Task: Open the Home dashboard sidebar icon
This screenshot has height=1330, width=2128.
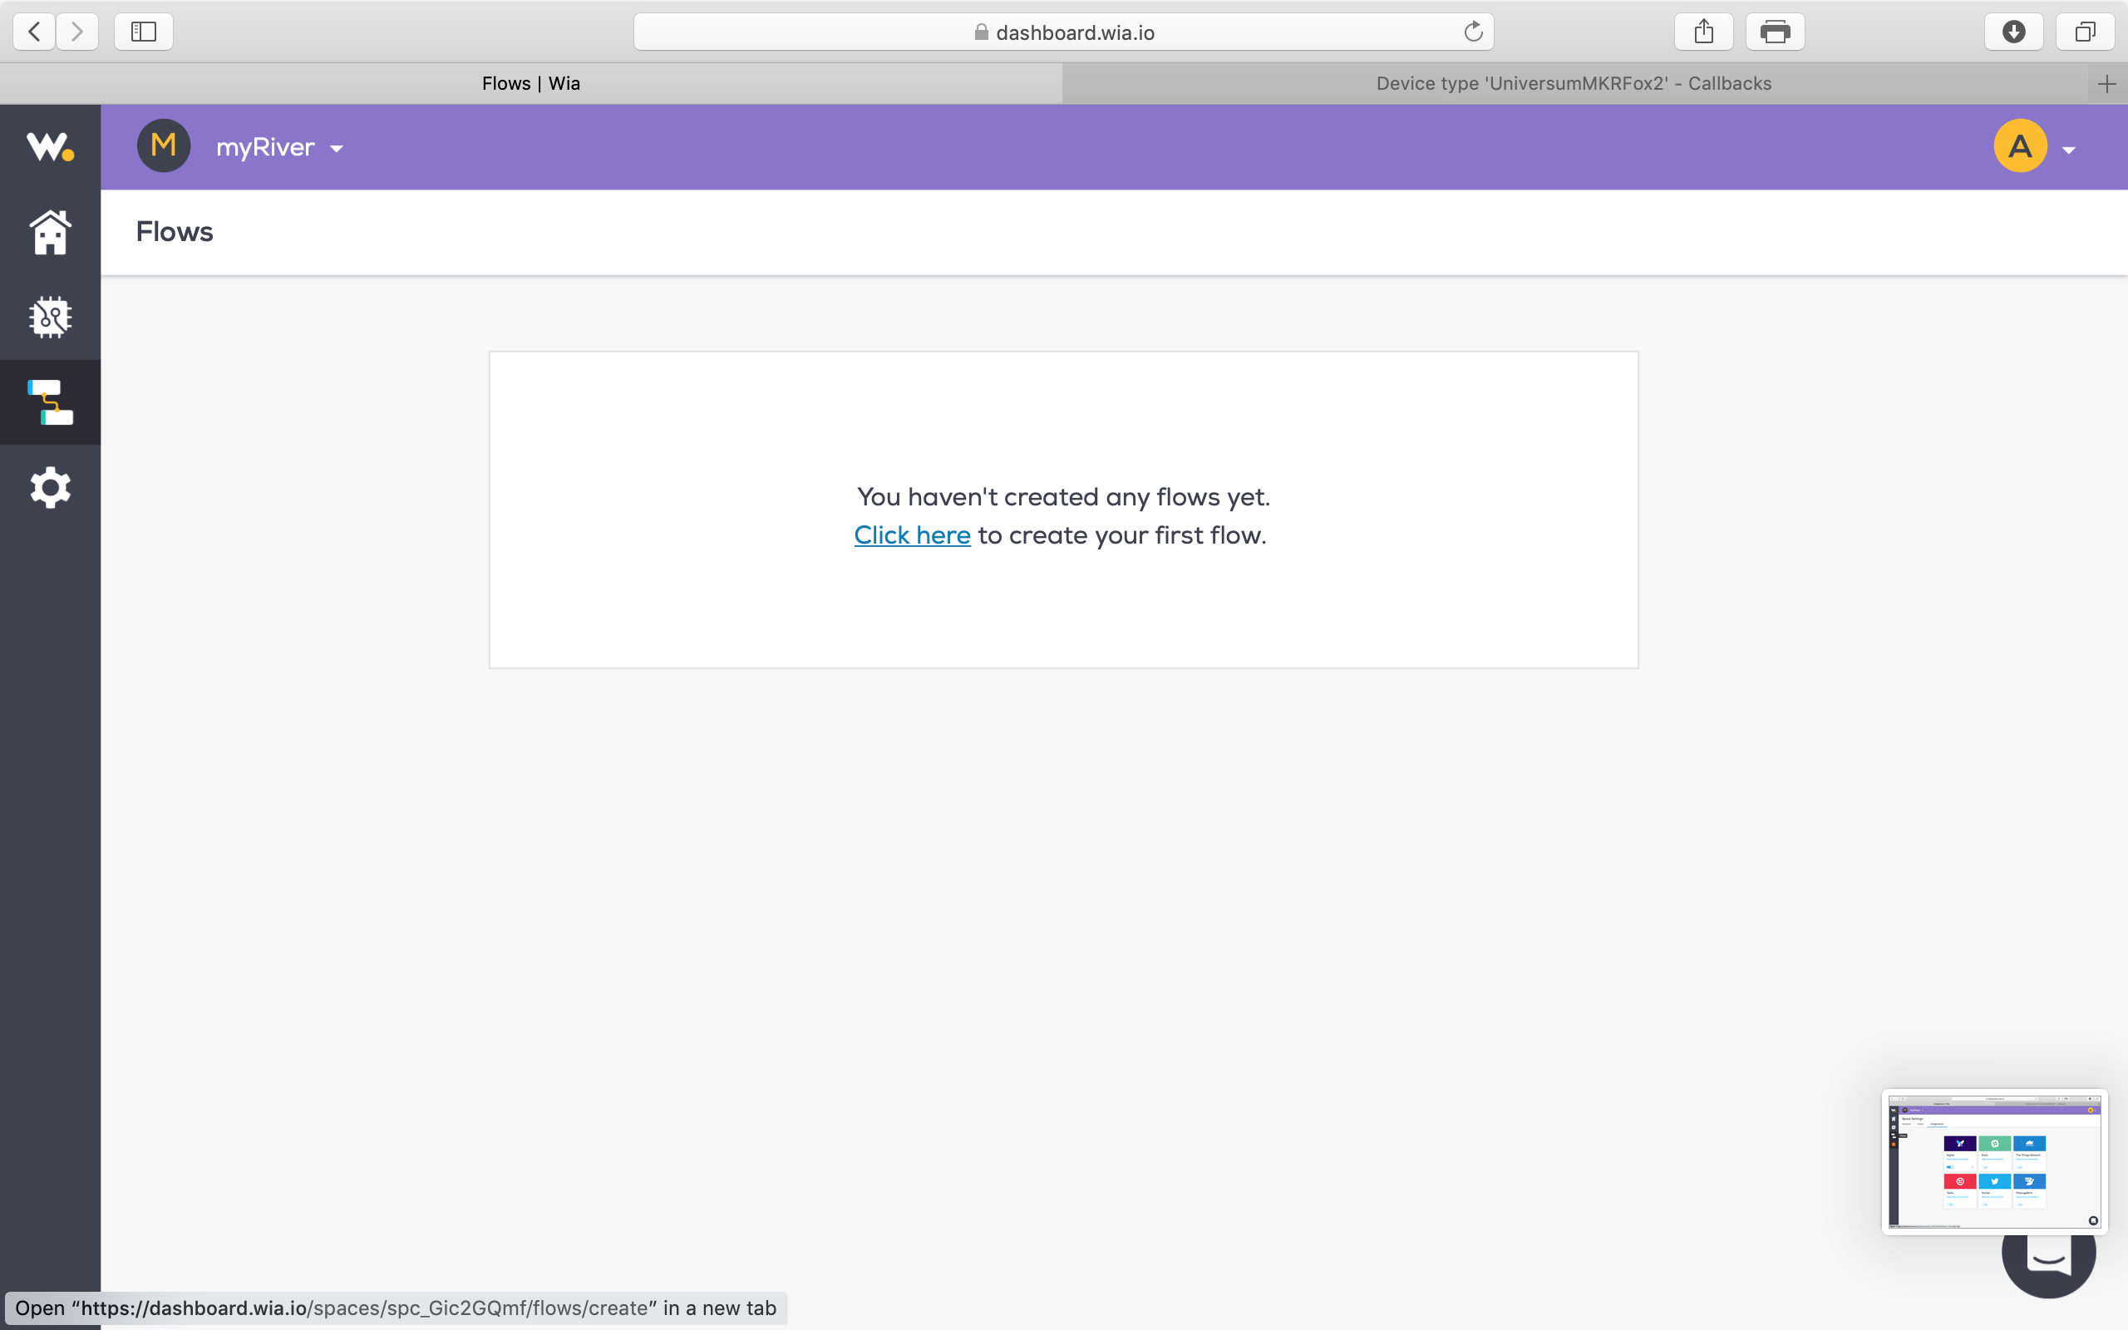Action: pos(50,232)
